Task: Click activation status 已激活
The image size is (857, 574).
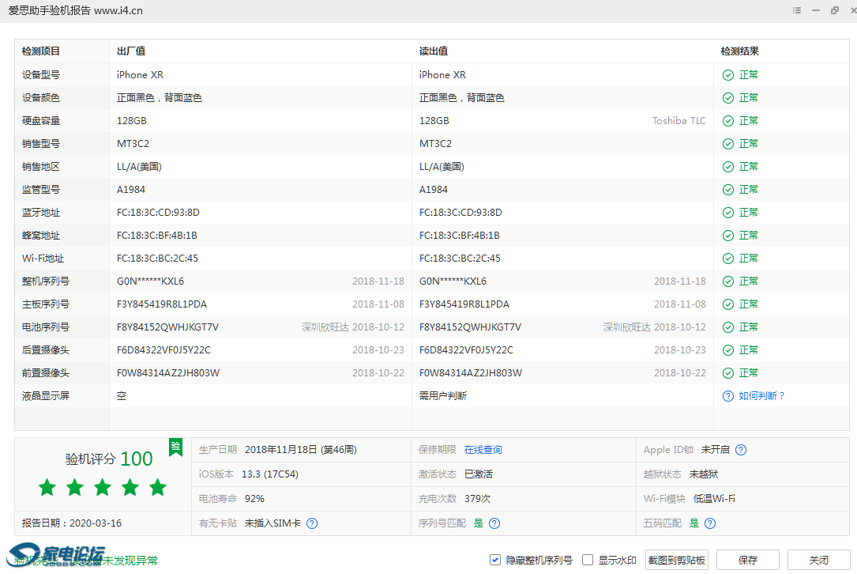Action: (x=478, y=474)
